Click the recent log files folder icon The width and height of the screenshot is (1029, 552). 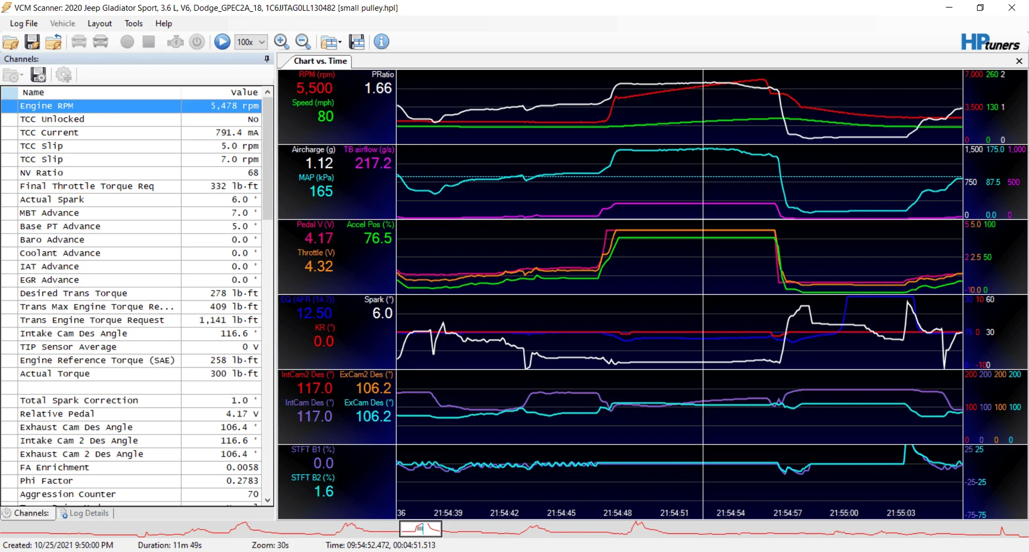(54, 42)
